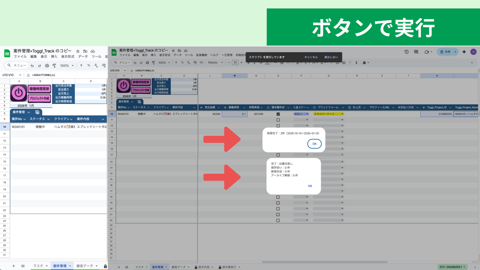The height and width of the screenshot is (270, 480).
Task: Open zoom 100% dropdown in left window
Action: pyautogui.click(x=67, y=66)
